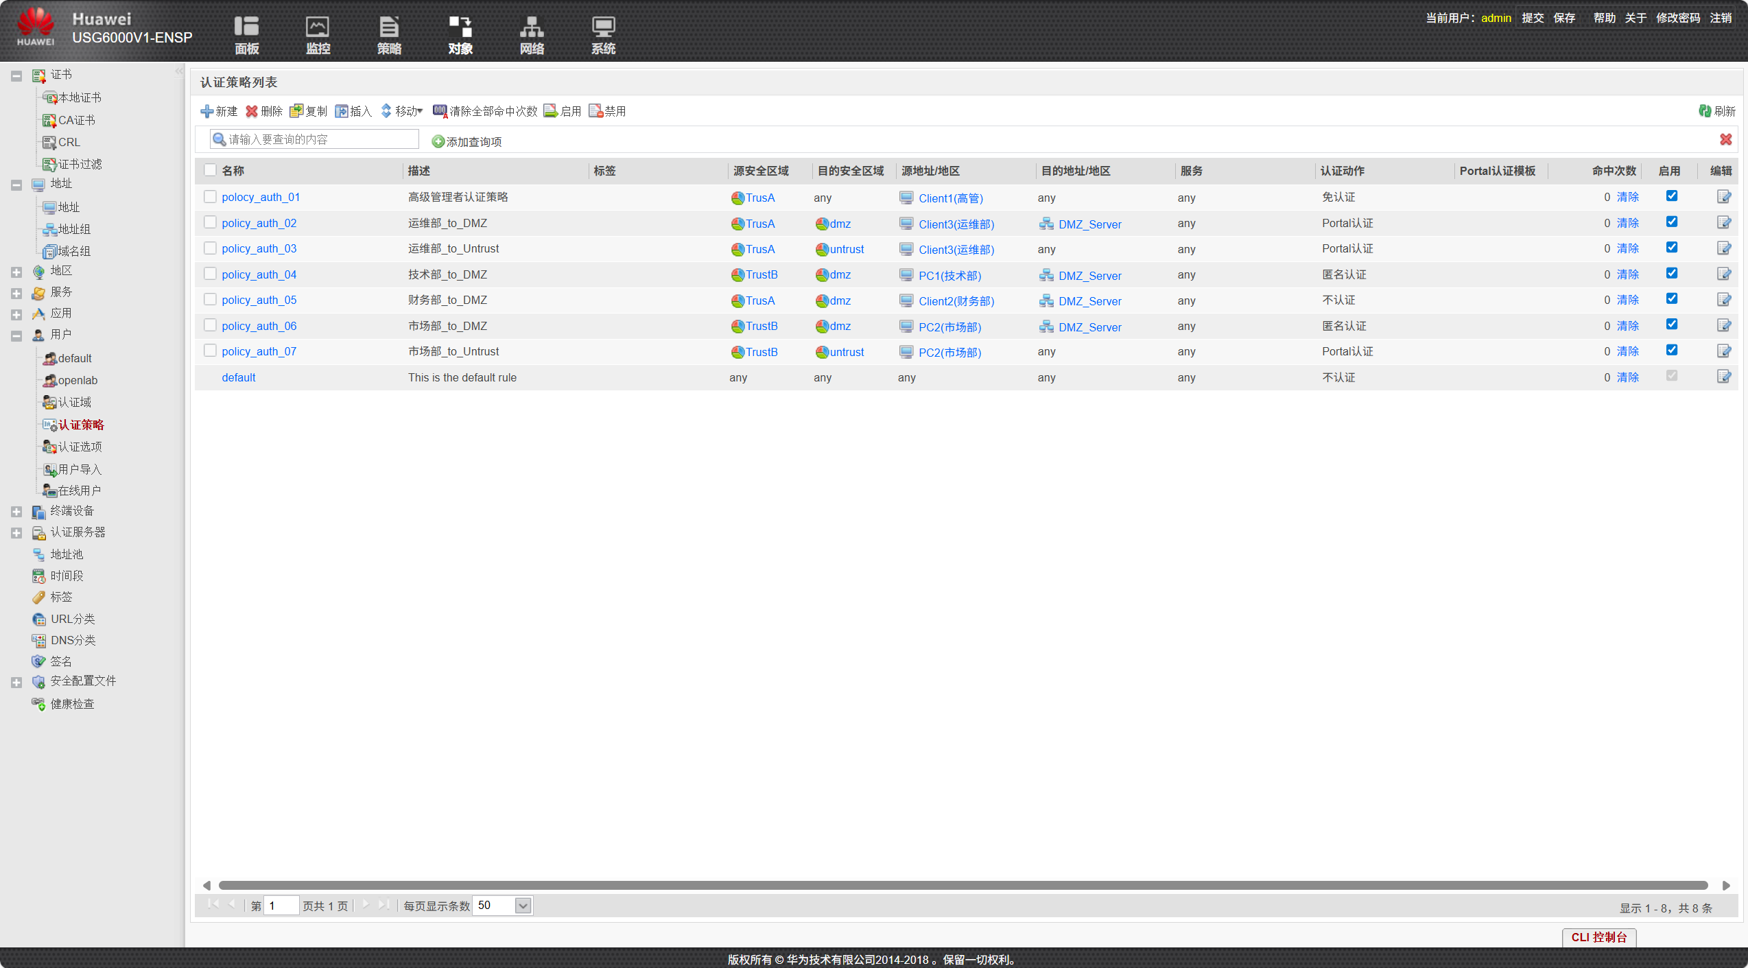This screenshot has height=968, width=1748.
Task: Click the Refresh (刷新) icon
Action: (1704, 111)
